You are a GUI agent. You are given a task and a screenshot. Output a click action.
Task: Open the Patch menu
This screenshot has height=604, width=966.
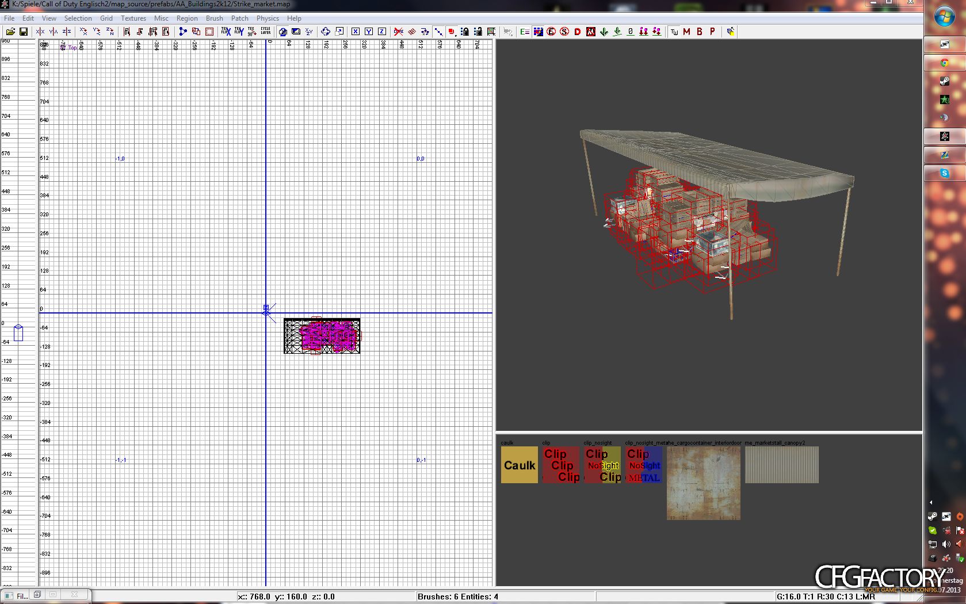[239, 18]
